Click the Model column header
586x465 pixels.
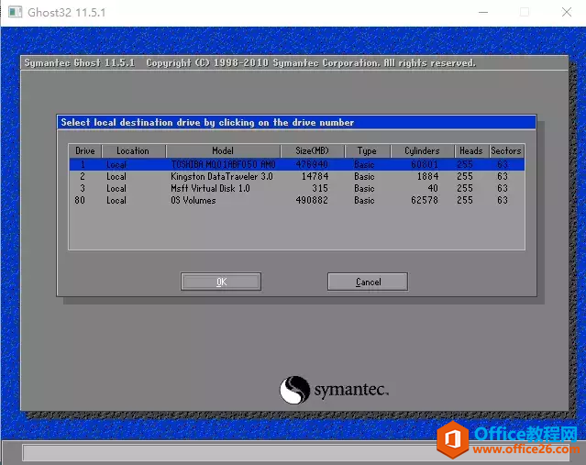pos(223,151)
